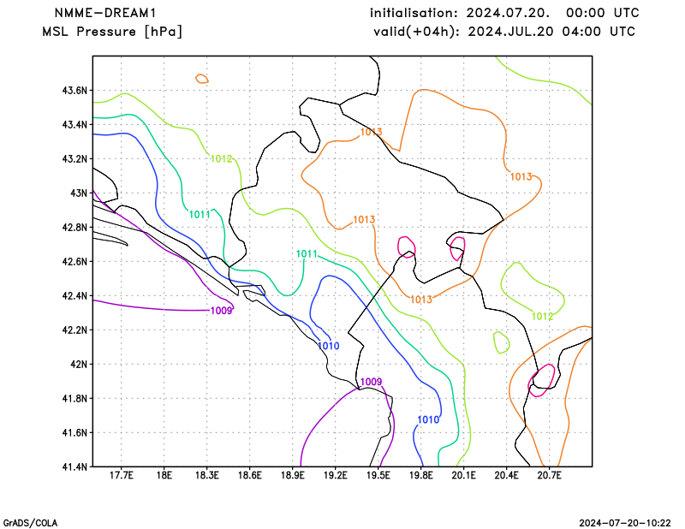Click the 42.2N latitude label

[75, 330]
